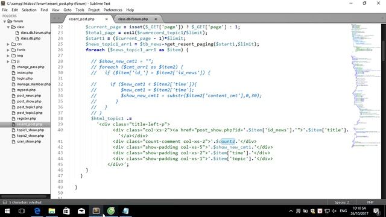Open the Find menu

click(44, 10)
